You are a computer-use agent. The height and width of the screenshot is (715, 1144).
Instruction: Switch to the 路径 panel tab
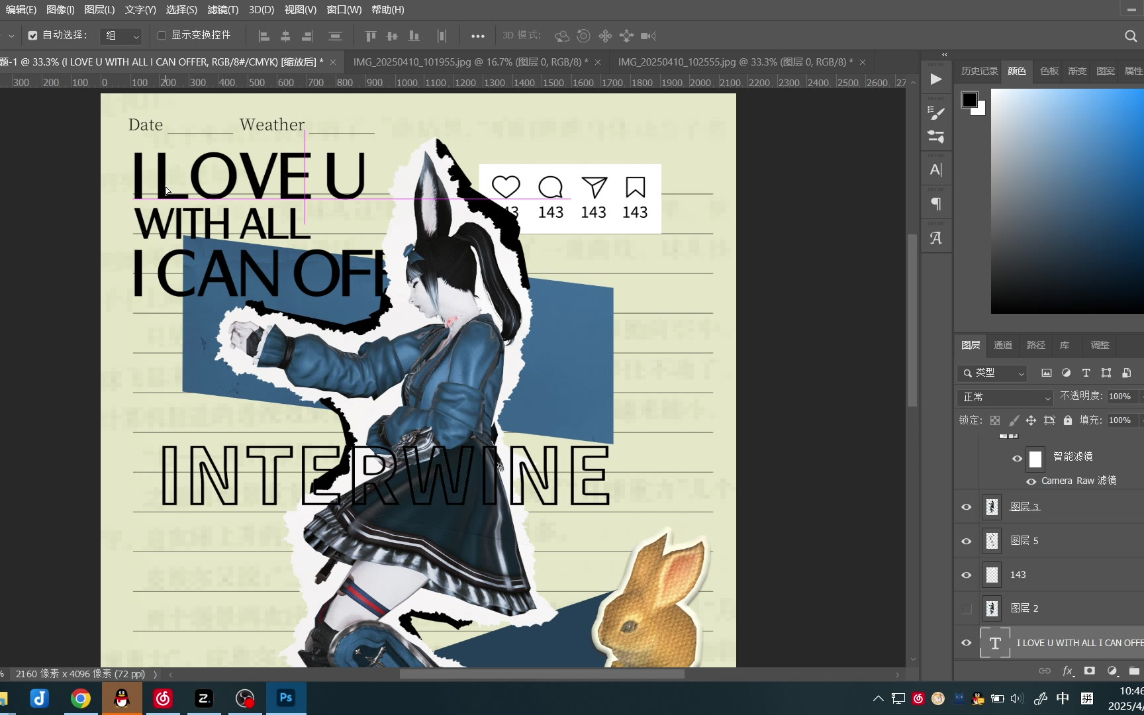point(1035,345)
